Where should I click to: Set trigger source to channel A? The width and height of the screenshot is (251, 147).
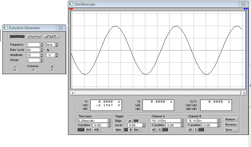click(x=126, y=130)
